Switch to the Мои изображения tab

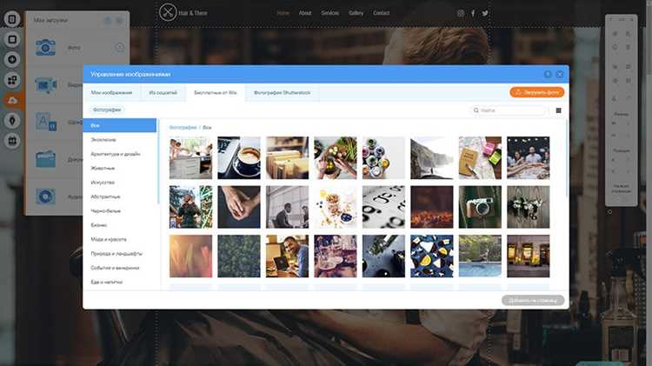coord(111,93)
